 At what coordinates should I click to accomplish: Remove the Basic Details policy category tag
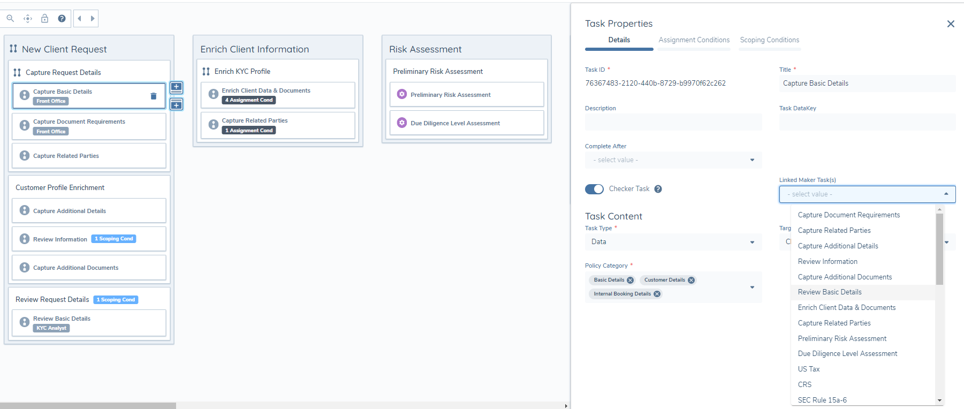(631, 281)
